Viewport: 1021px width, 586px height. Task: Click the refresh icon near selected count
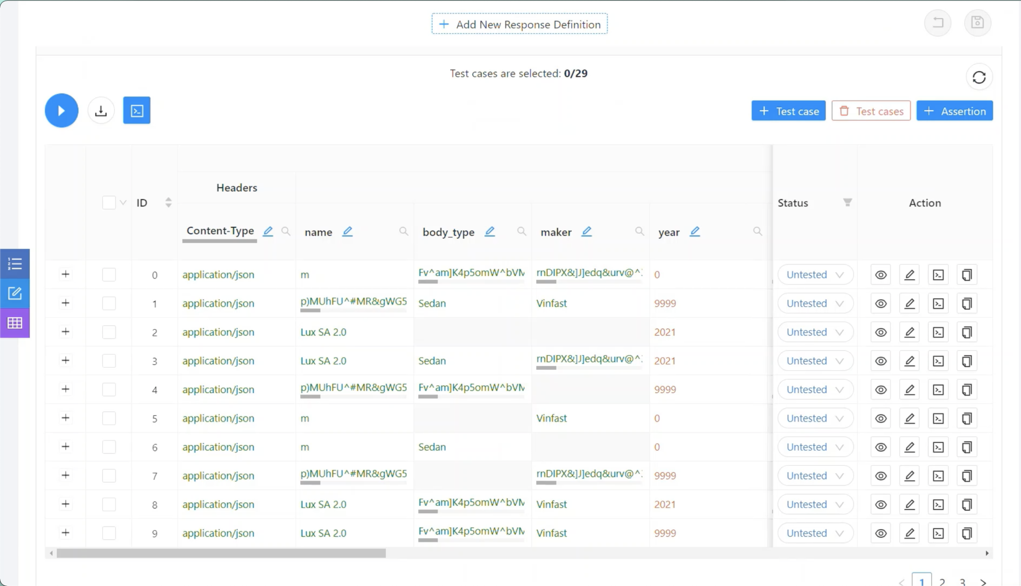coord(979,77)
